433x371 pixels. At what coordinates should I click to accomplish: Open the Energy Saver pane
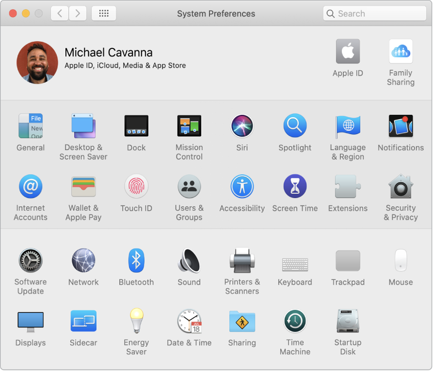point(136,321)
